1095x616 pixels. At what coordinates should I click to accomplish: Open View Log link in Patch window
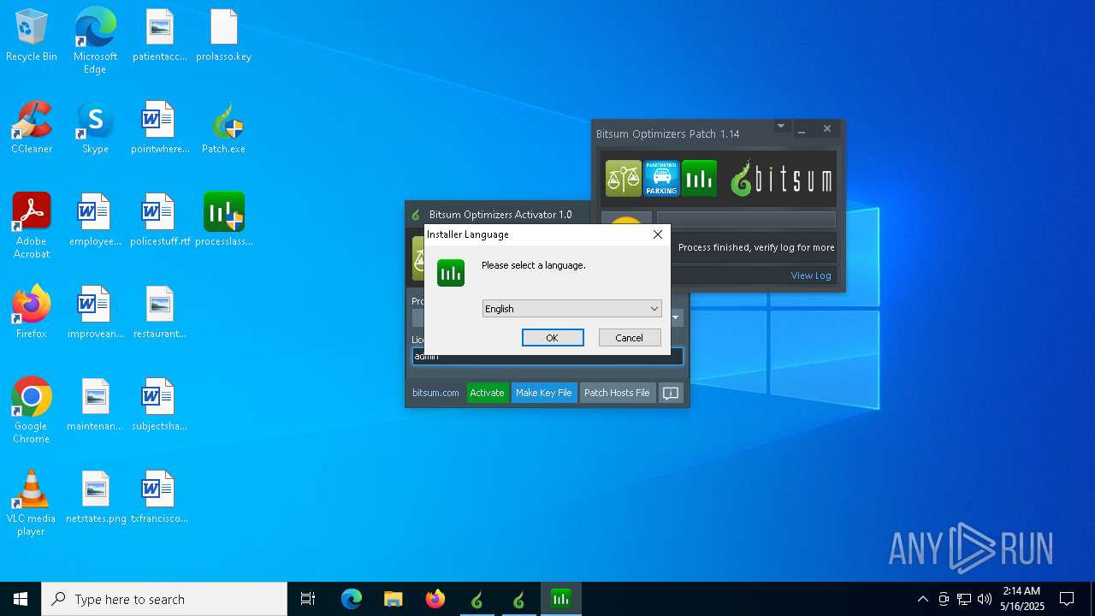811,275
